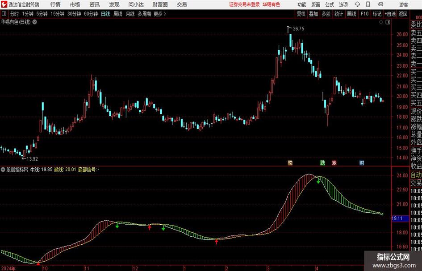Open the 市场 menu
The width and height of the screenshot is (422, 271).
[75, 4]
